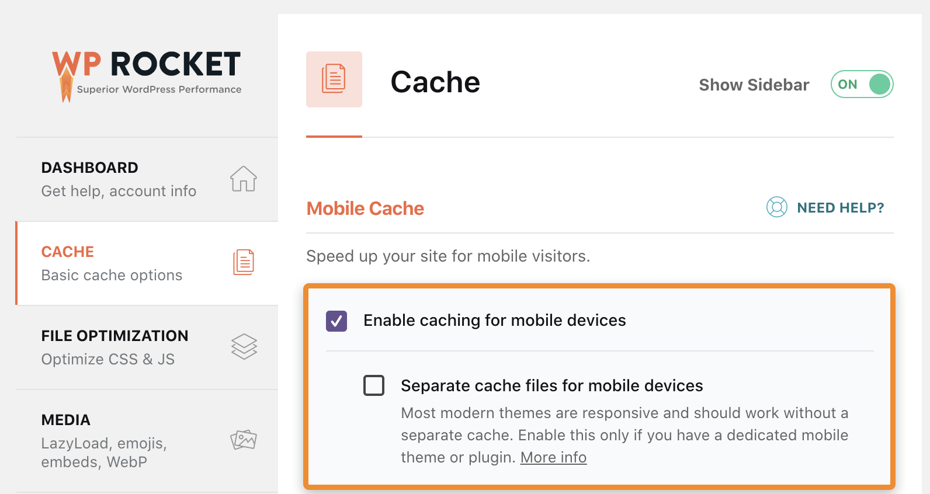
Task: Click the NEED HELP? link
Action: coord(841,207)
